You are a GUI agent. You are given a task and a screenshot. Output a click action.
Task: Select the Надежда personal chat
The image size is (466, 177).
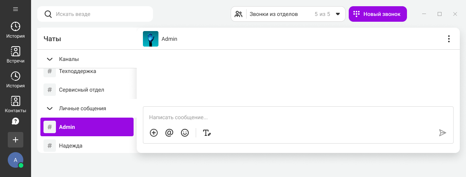(71, 146)
